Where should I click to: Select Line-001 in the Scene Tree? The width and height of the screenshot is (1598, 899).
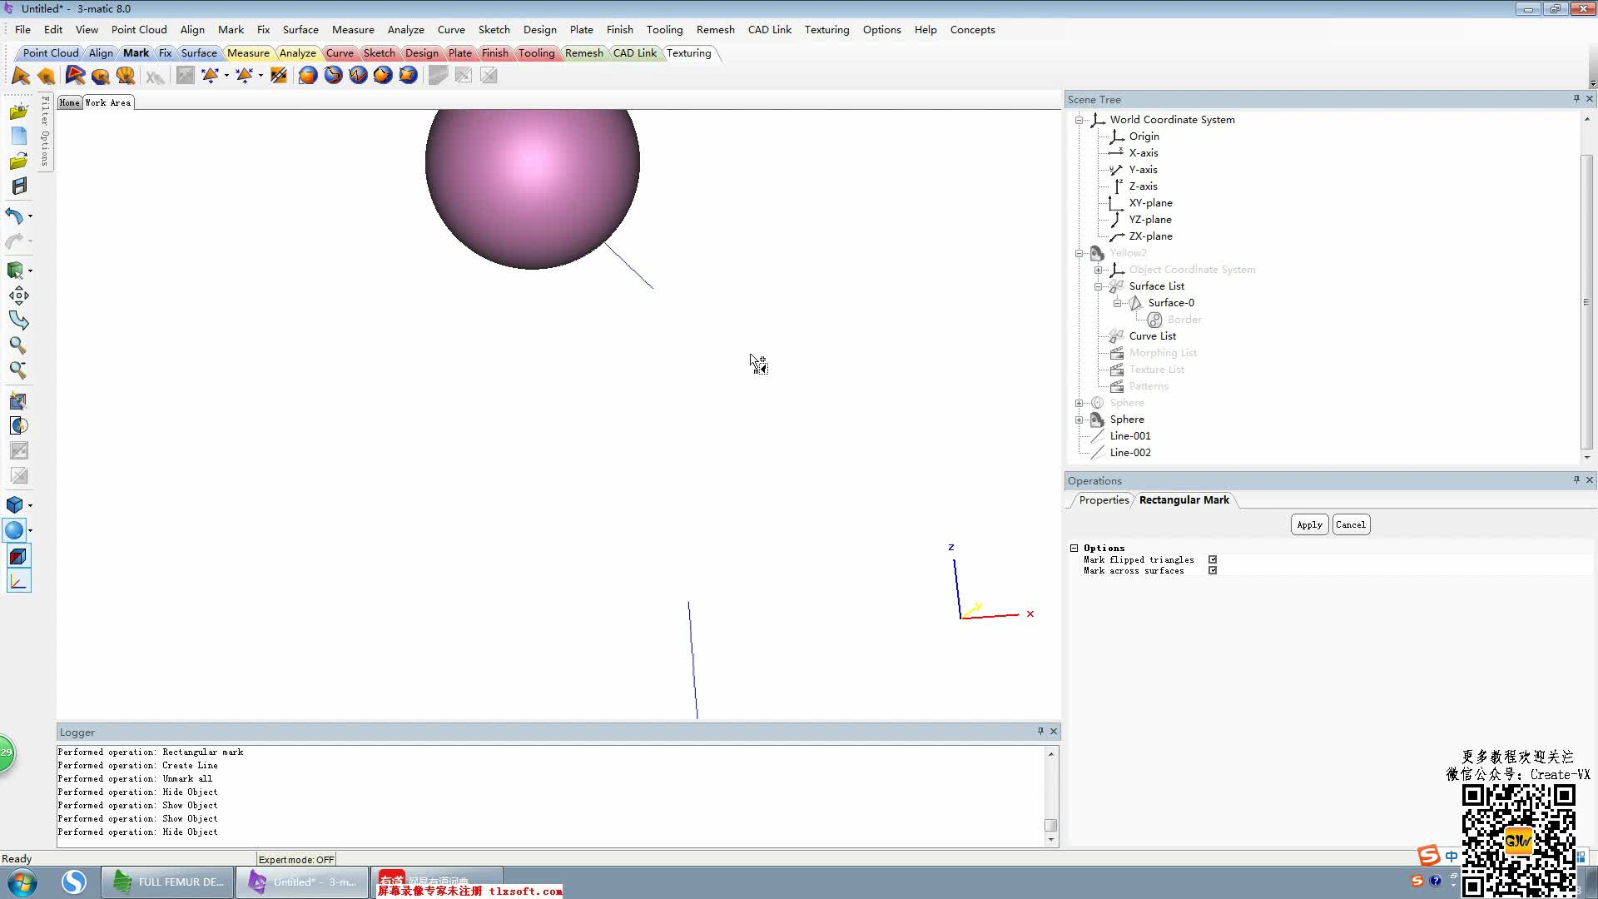pyautogui.click(x=1130, y=436)
